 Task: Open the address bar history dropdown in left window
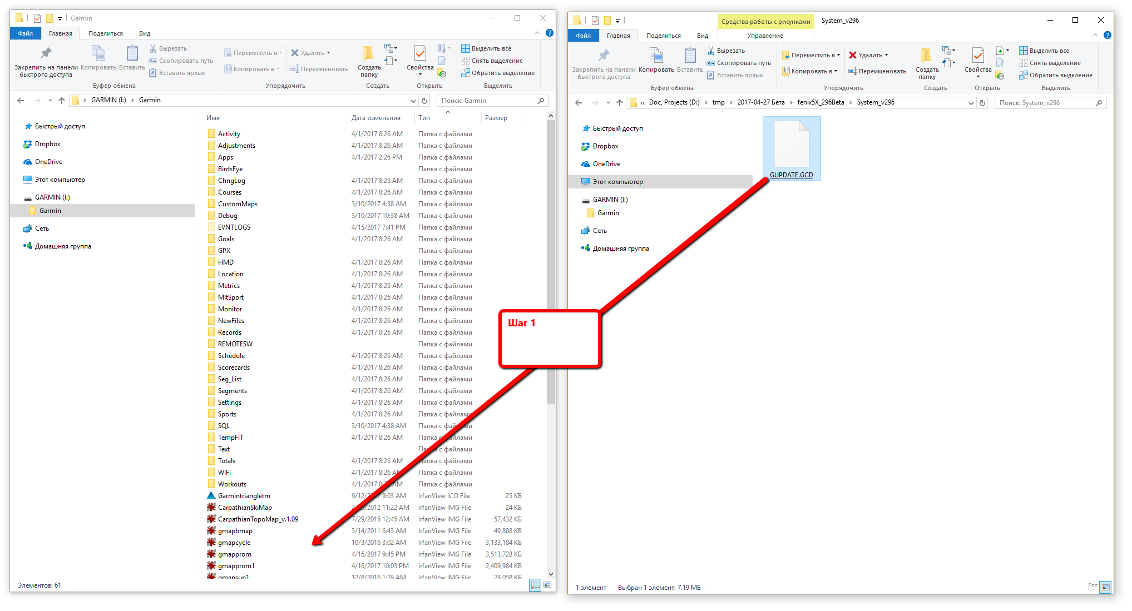(x=413, y=101)
